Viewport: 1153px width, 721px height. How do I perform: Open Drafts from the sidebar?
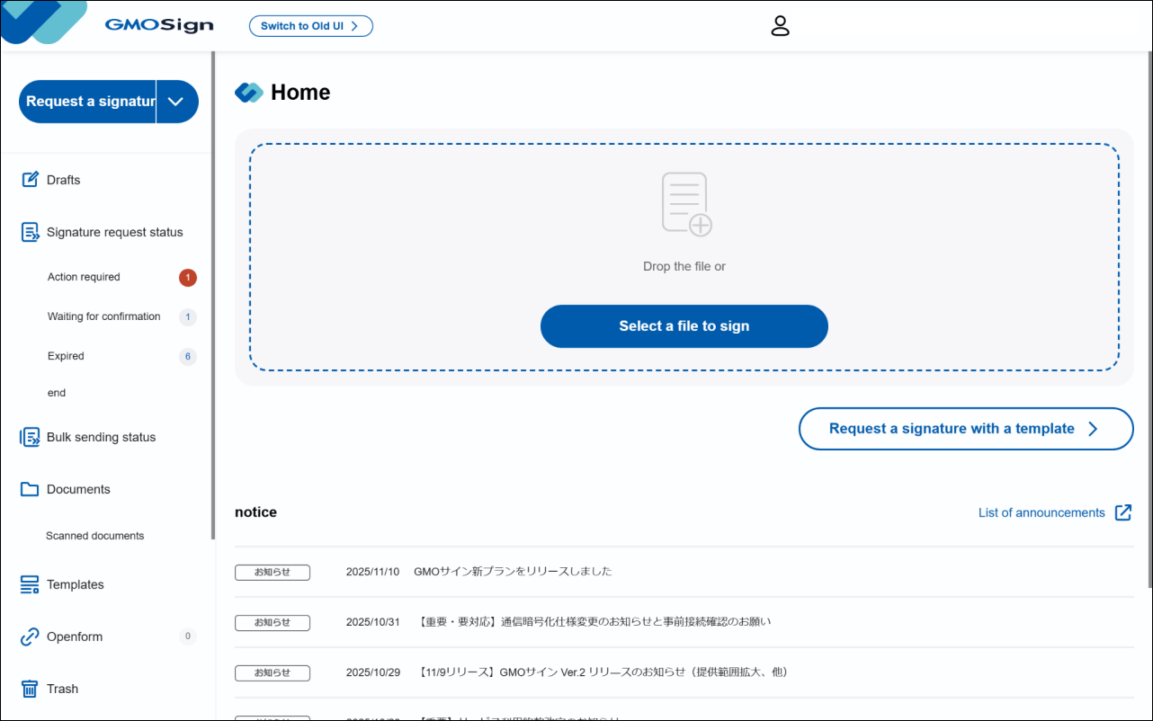63,180
